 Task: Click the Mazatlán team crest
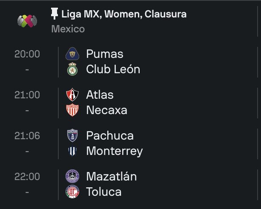[72, 176]
